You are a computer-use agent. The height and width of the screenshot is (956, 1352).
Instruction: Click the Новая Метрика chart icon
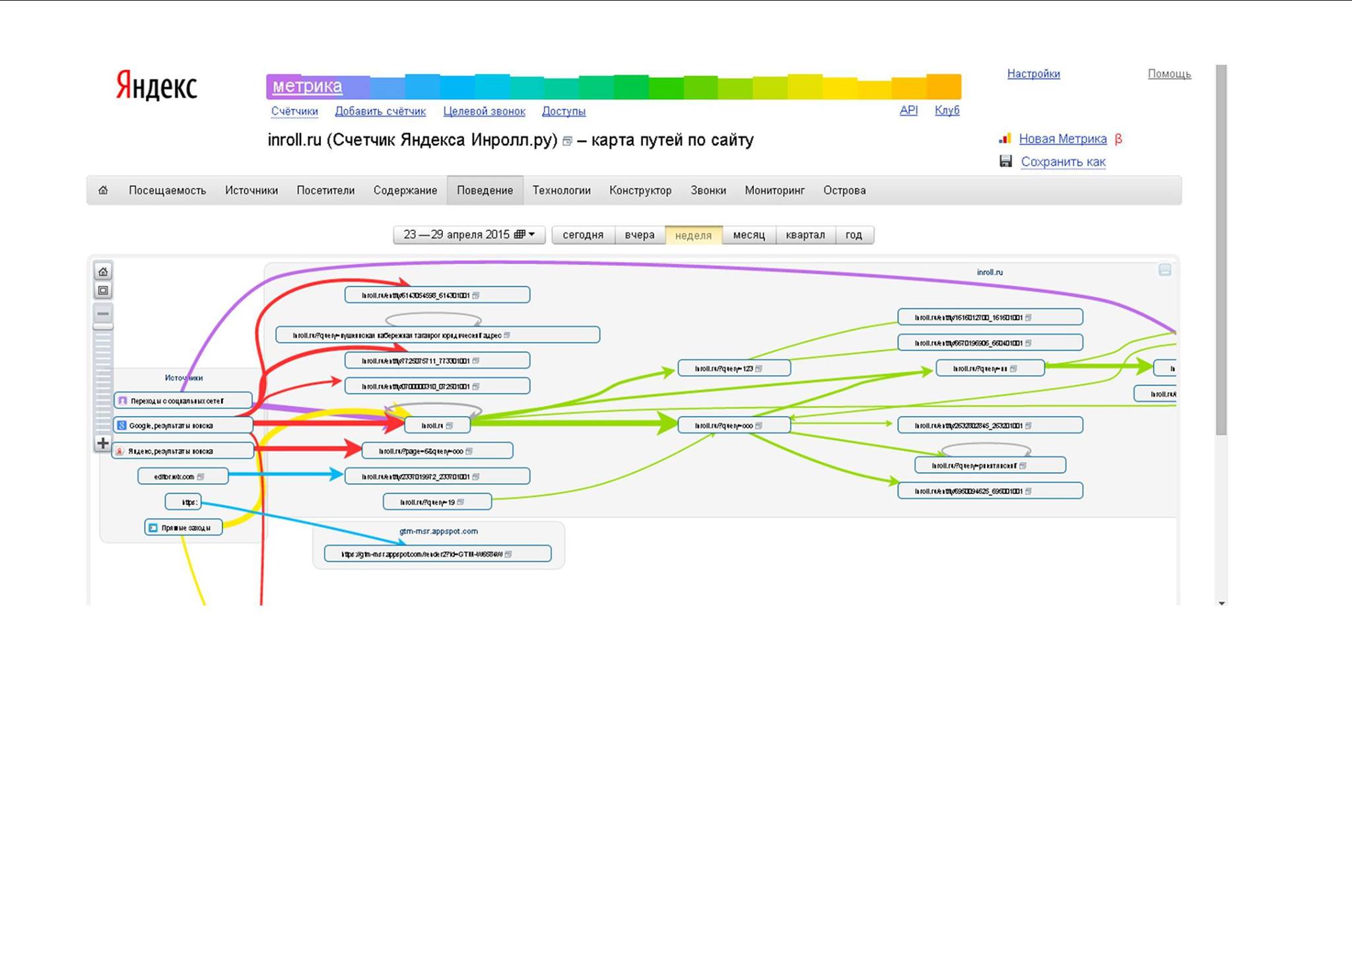click(x=1005, y=139)
